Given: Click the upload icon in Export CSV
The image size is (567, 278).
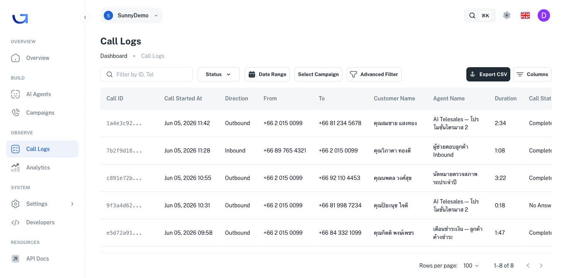Looking at the screenshot, I should [473, 75].
